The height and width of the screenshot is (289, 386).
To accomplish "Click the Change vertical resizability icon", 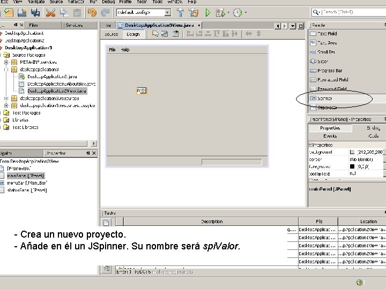I will [258, 34].
